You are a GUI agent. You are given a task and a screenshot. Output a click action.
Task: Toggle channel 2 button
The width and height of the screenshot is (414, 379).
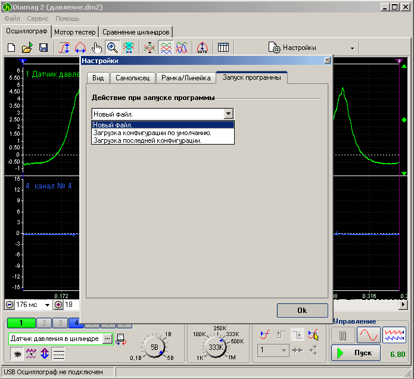tap(44, 323)
